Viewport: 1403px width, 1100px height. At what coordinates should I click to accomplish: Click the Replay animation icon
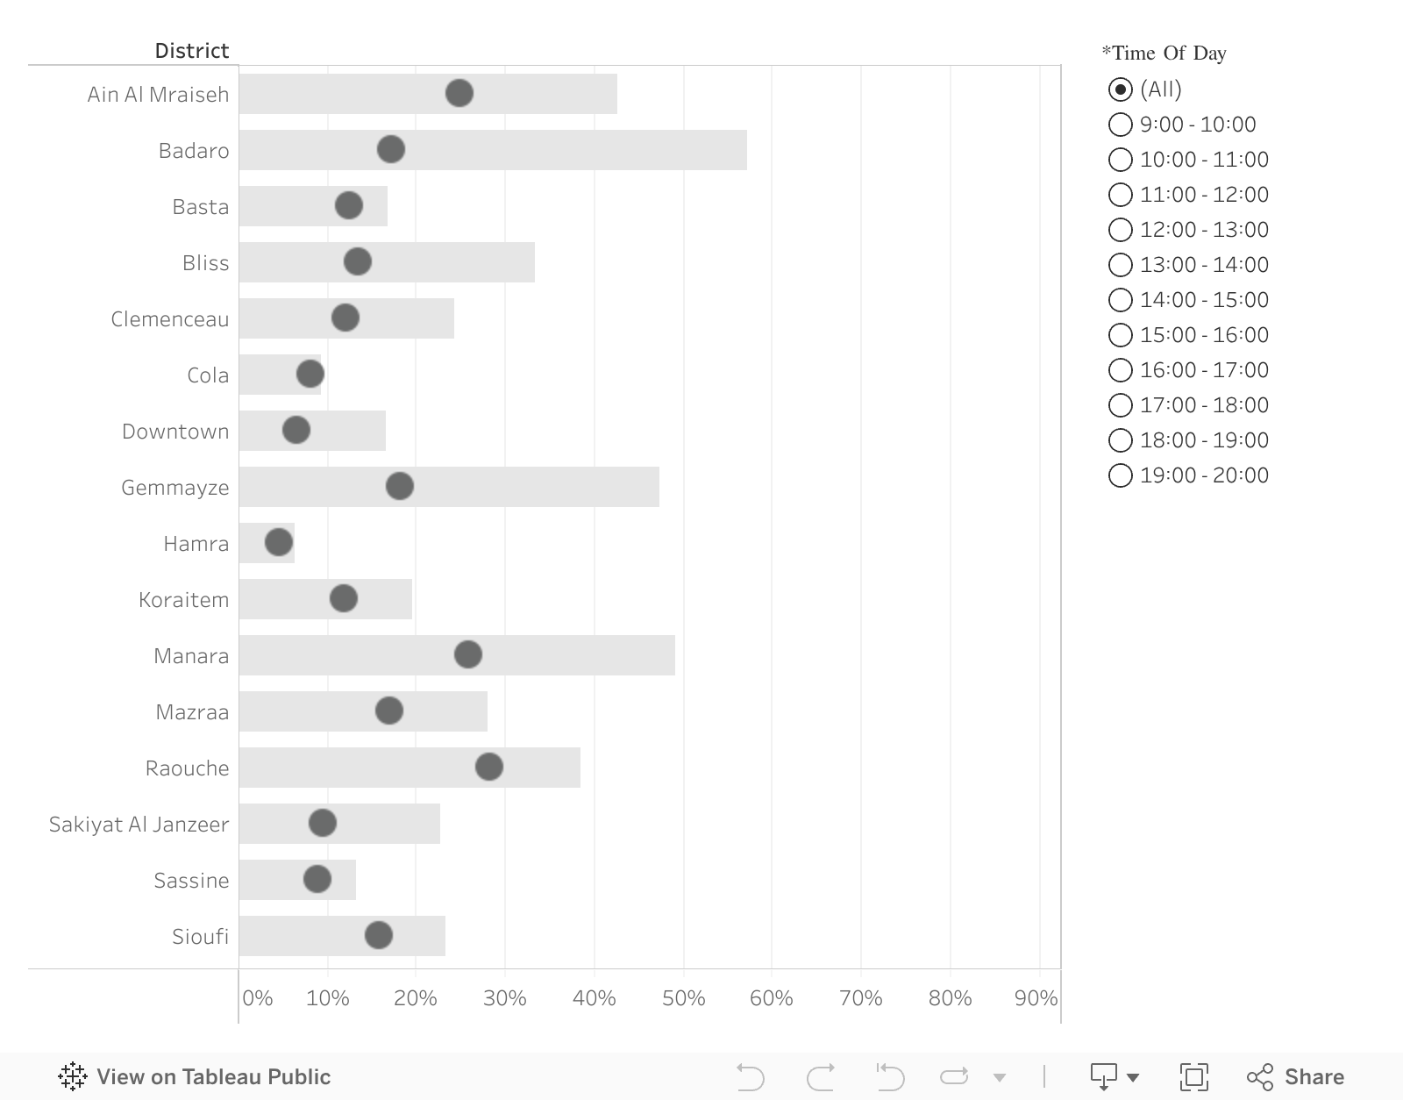coord(954,1076)
